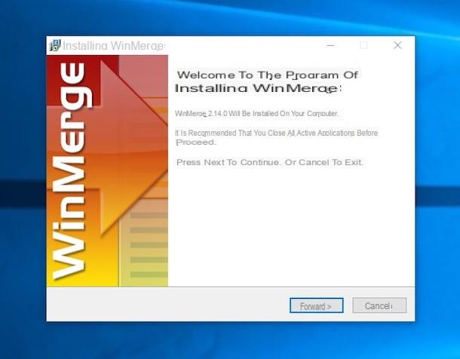Screen dimensions: 460x359
Task: Close the Installing WinMerge window
Action: tap(397, 45)
